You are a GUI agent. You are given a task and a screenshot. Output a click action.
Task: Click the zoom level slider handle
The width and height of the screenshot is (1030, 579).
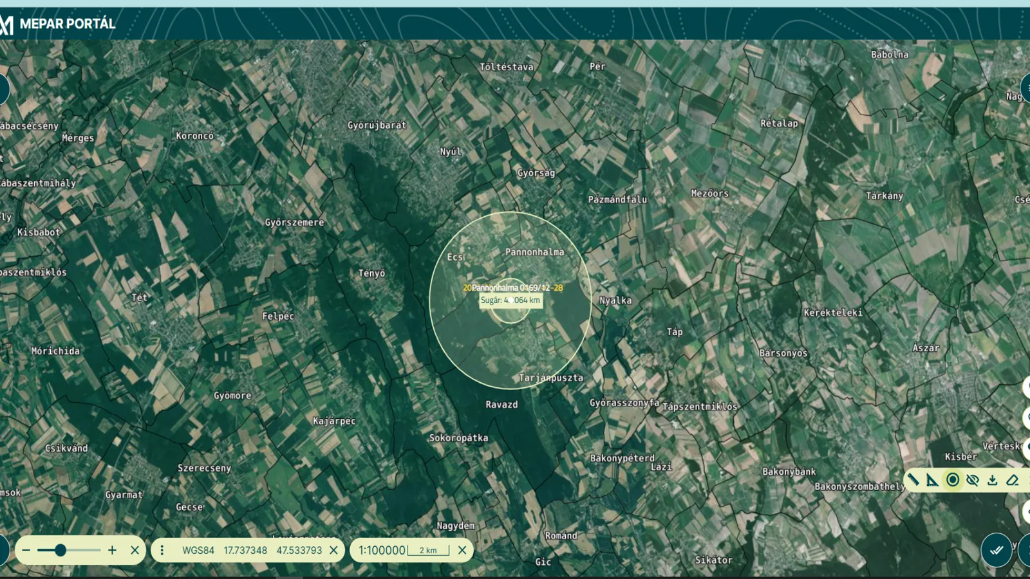tap(60, 550)
